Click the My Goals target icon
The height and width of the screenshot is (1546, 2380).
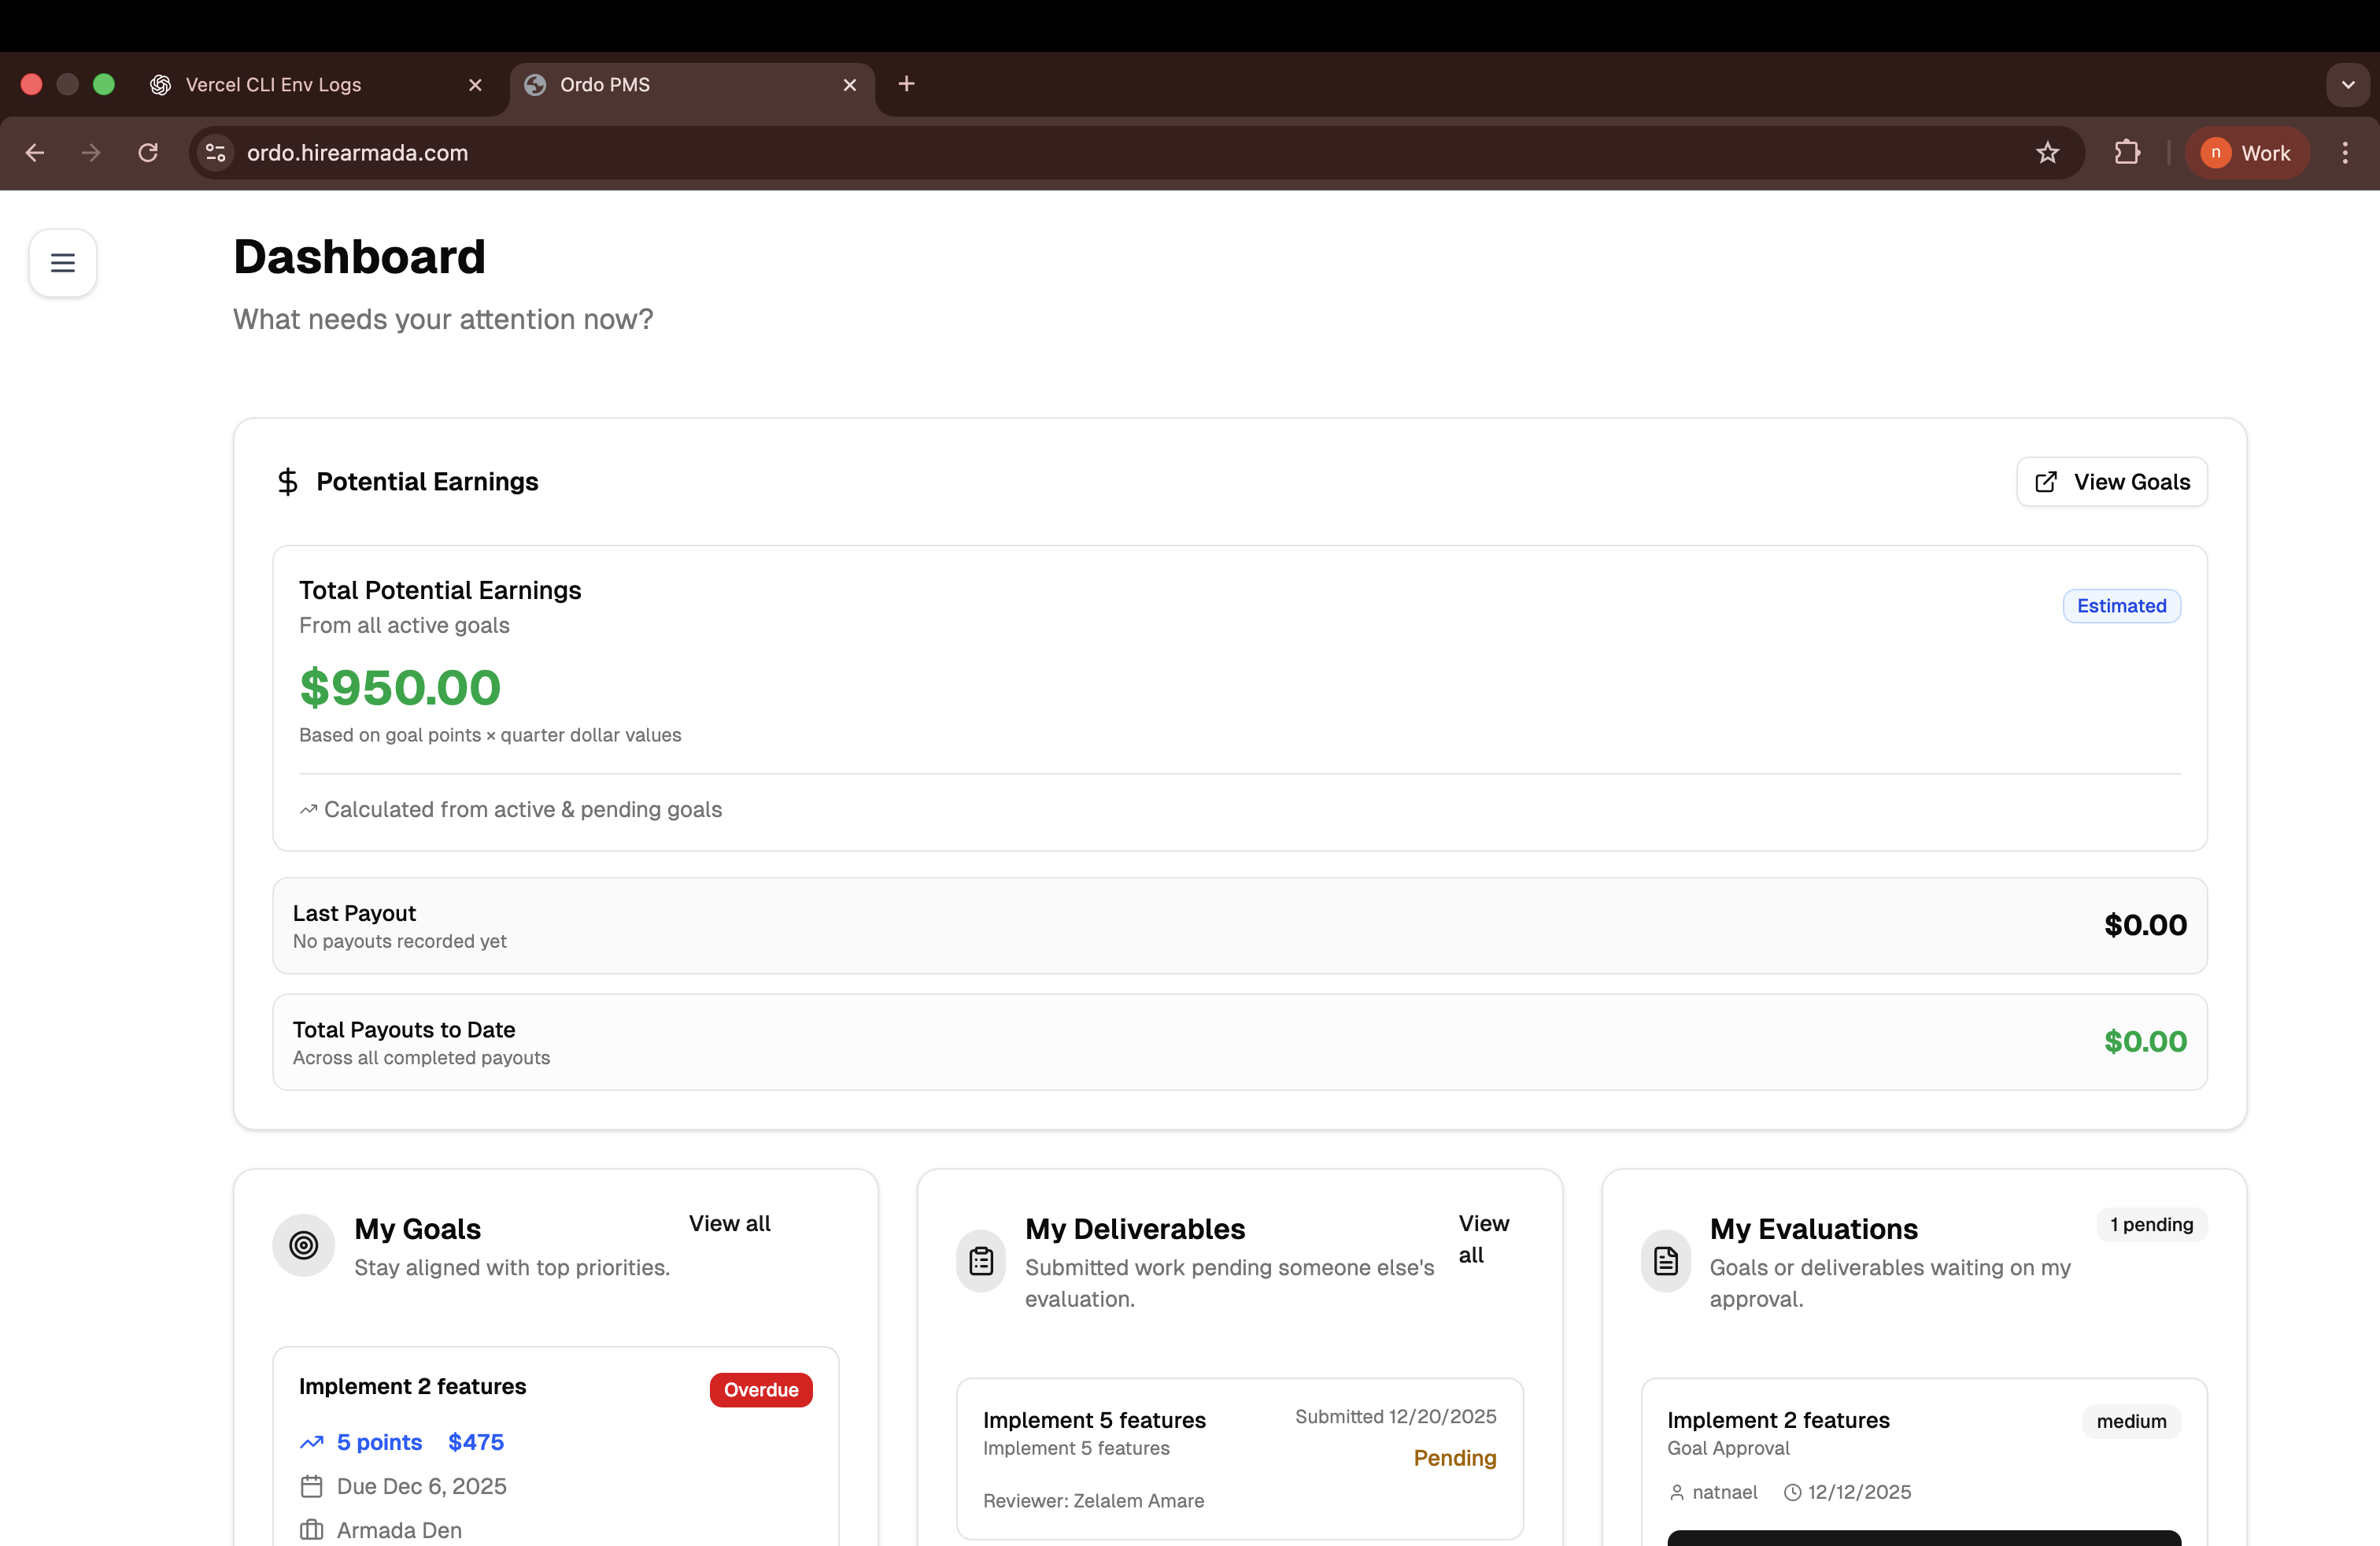[x=303, y=1245]
